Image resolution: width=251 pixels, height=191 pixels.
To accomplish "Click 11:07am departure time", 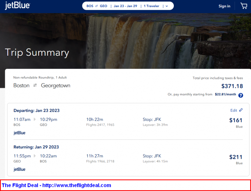I will coord(22,120).
